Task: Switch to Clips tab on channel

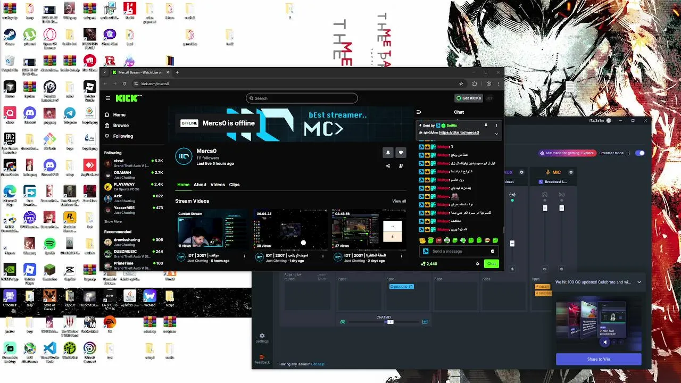Action: (x=234, y=185)
